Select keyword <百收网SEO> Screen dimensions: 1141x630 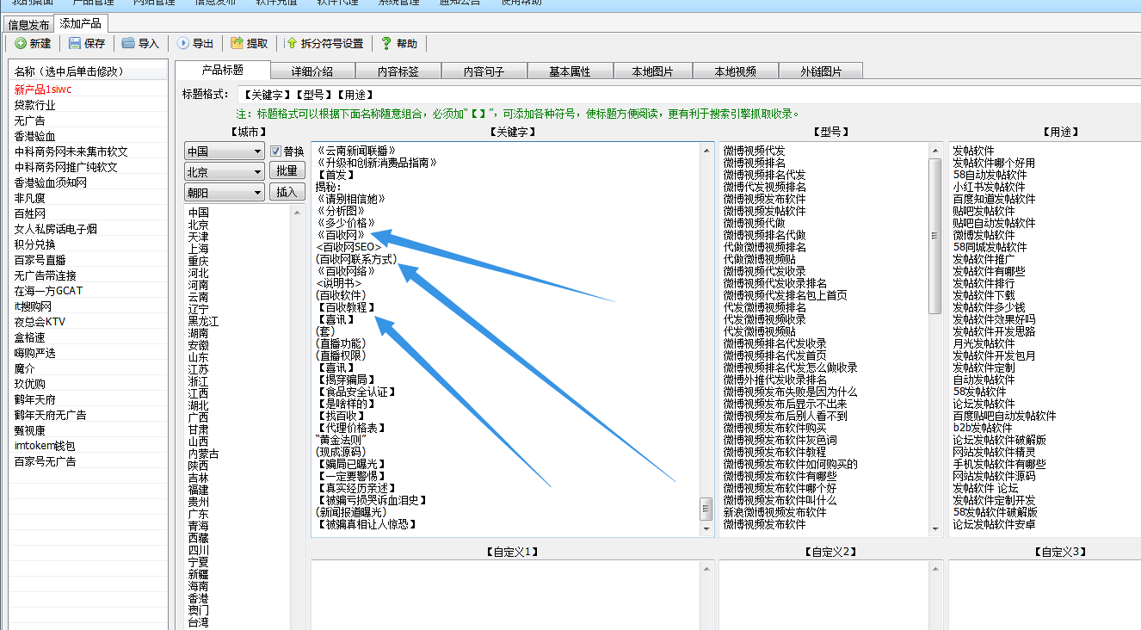pos(348,247)
